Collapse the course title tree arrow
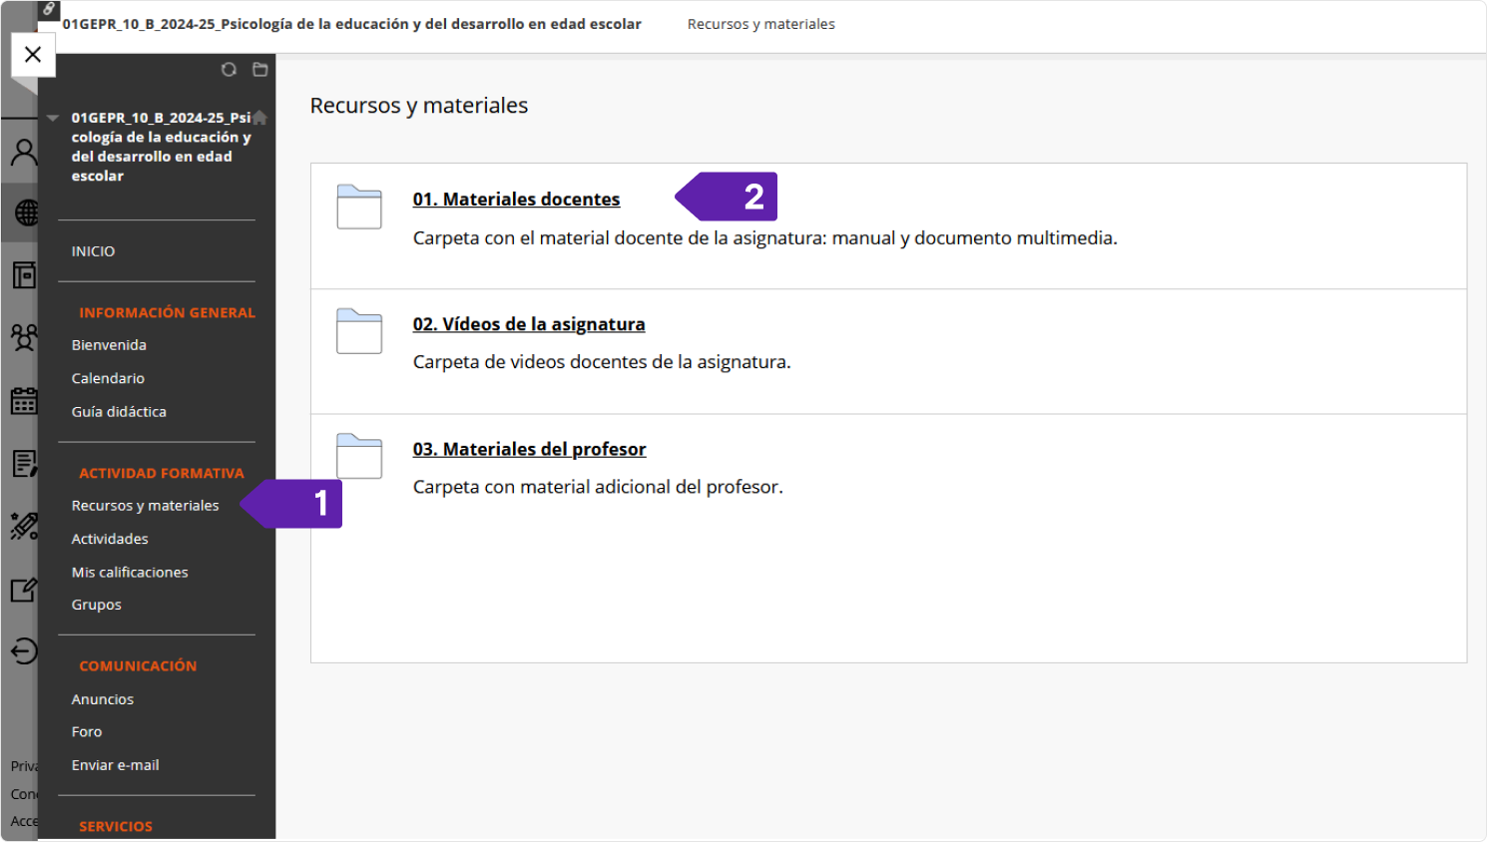Screen dimensions: 1487x842 (53, 118)
